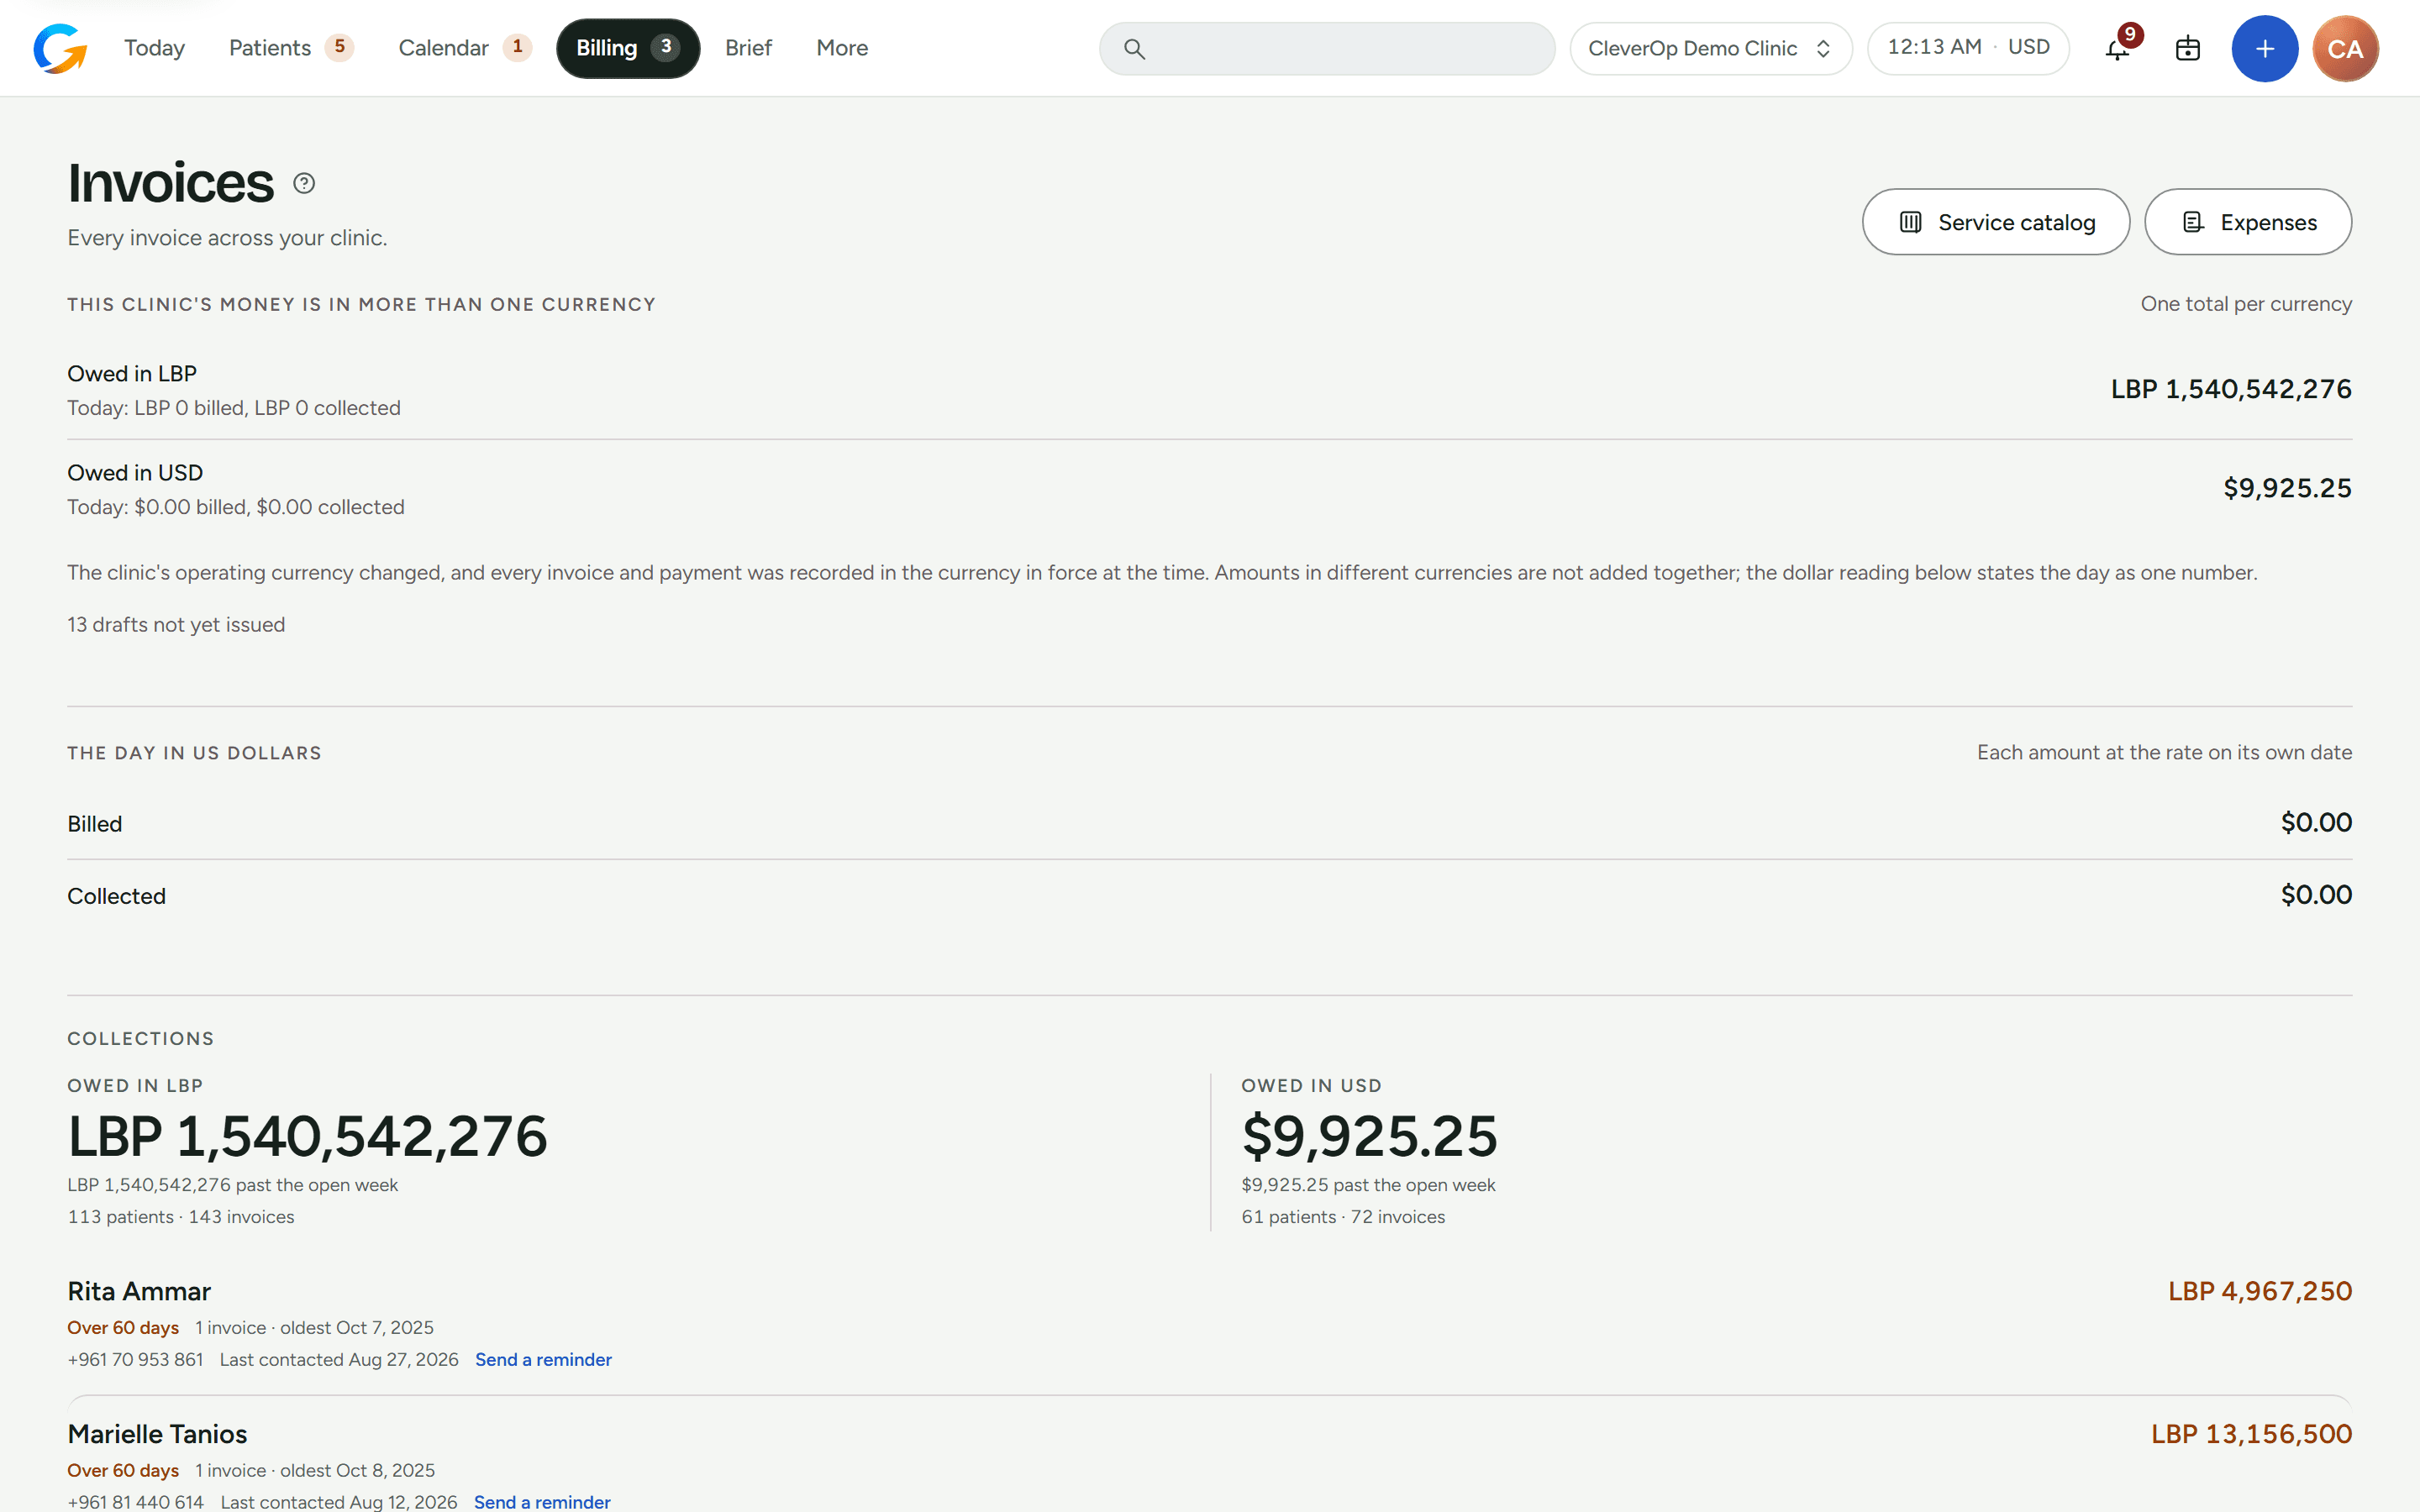The width and height of the screenshot is (2420, 1512).
Task: Send a reminder to Marielle Tanios
Action: (542, 1501)
